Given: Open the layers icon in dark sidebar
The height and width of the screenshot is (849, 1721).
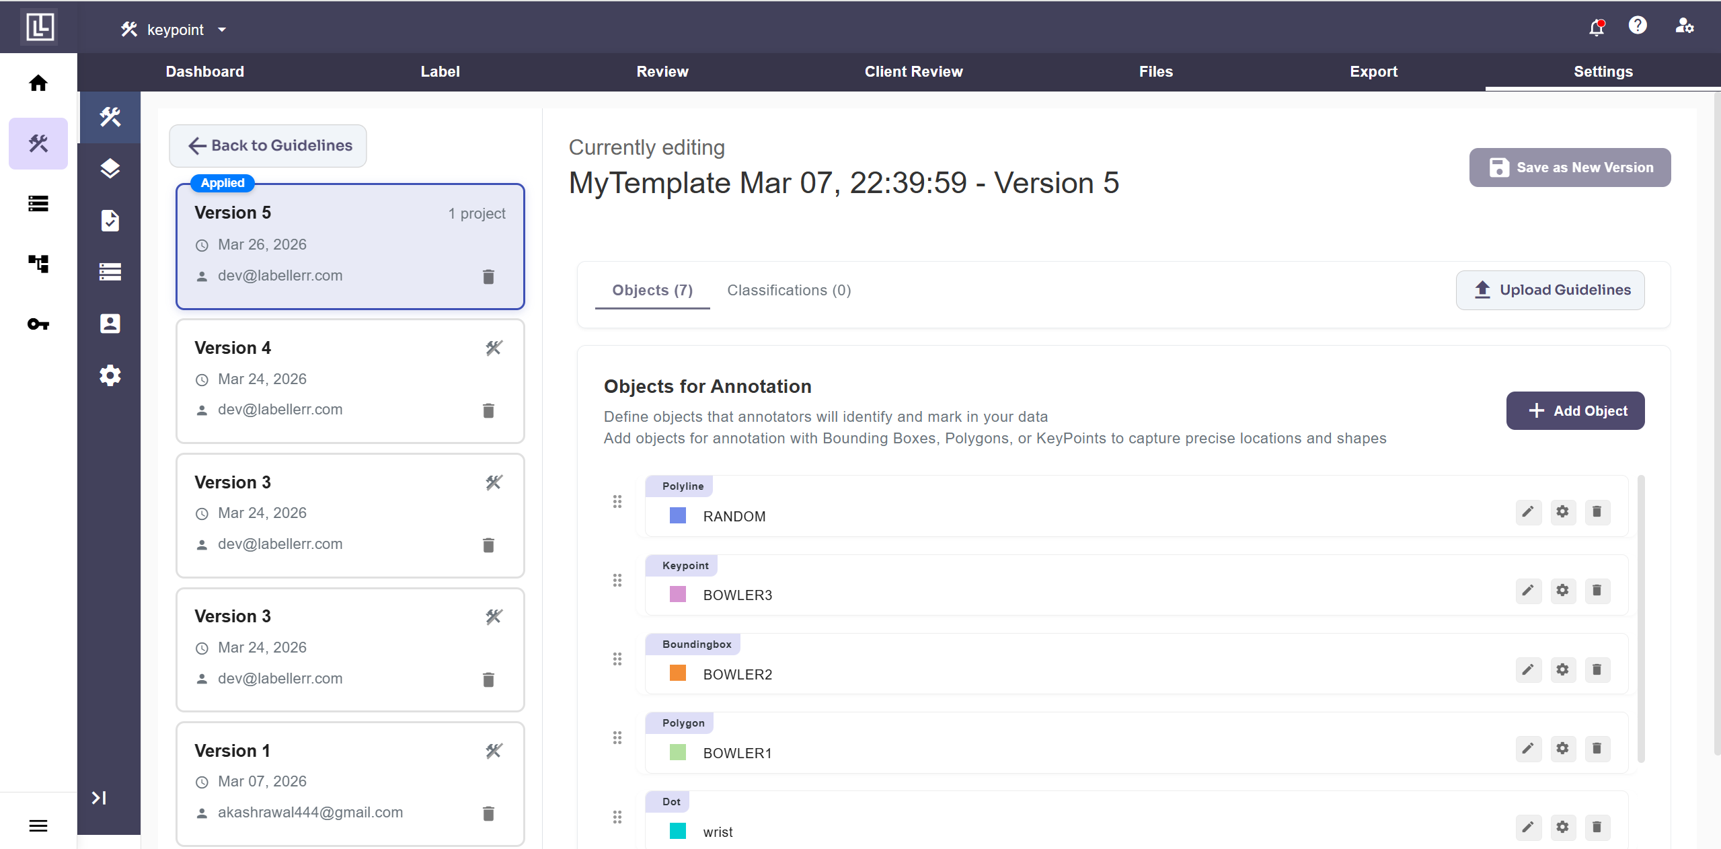Looking at the screenshot, I should coord(110,168).
